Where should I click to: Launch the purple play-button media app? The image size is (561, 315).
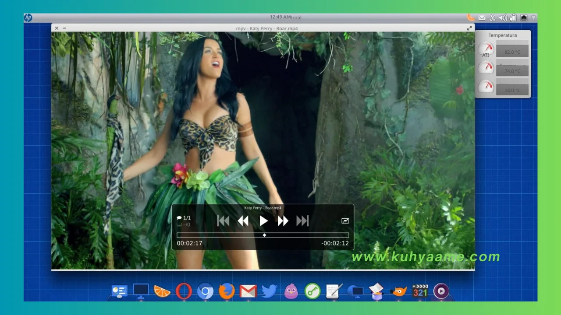(441, 291)
